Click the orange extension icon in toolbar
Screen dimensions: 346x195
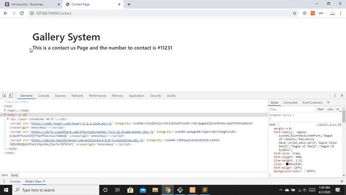[x=312, y=13]
